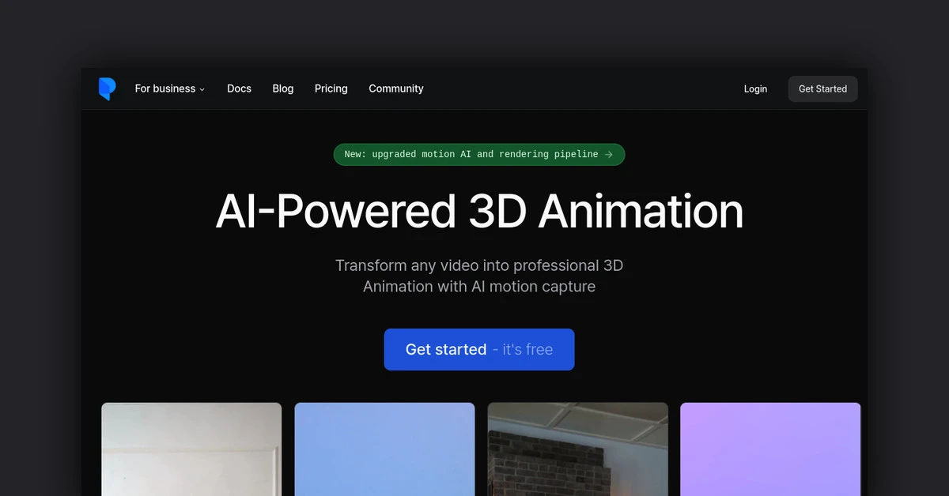949x496 pixels.
Task: Click the blue logo in the navbar
Action: [x=107, y=89]
